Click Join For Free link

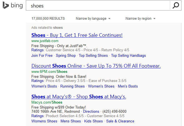pos(42,55)
